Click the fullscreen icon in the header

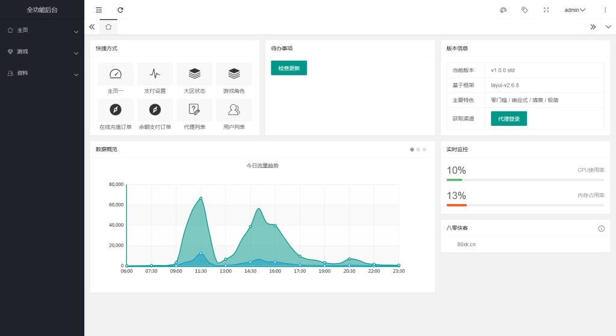click(546, 10)
